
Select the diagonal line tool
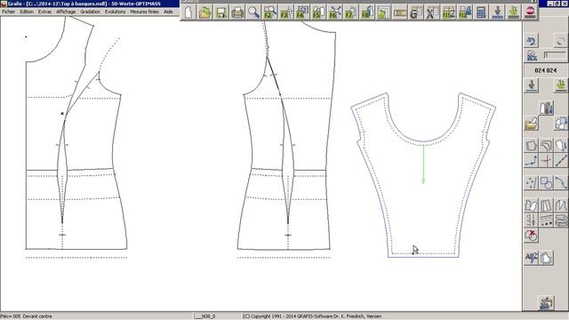click(x=561, y=161)
